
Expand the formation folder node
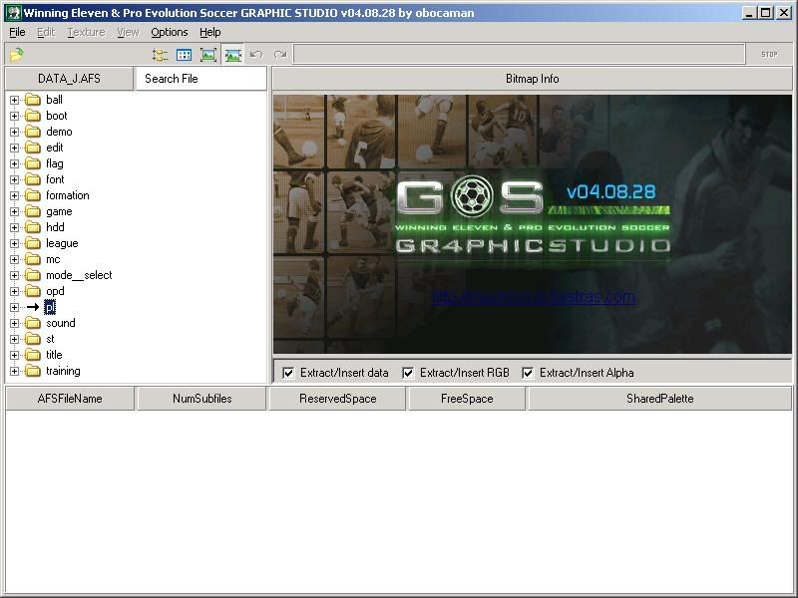pyautogui.click(x=14, y=195)
